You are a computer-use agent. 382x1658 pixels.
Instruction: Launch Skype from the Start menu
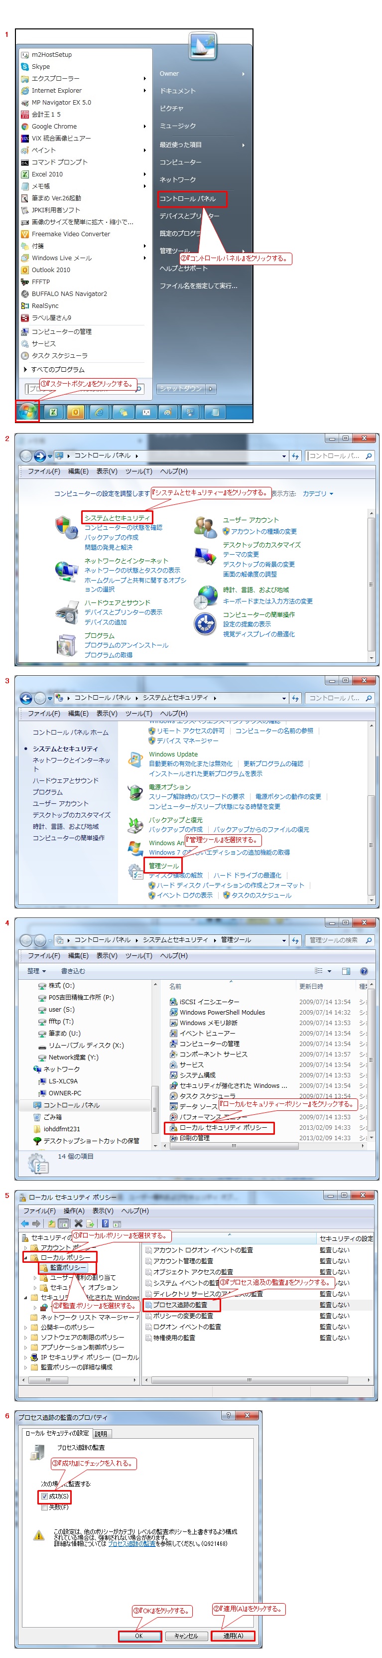pyautogui.click(x=40, y=66)
